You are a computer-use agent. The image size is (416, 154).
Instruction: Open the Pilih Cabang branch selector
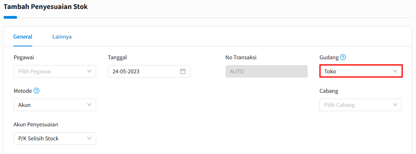pos(361,105)
